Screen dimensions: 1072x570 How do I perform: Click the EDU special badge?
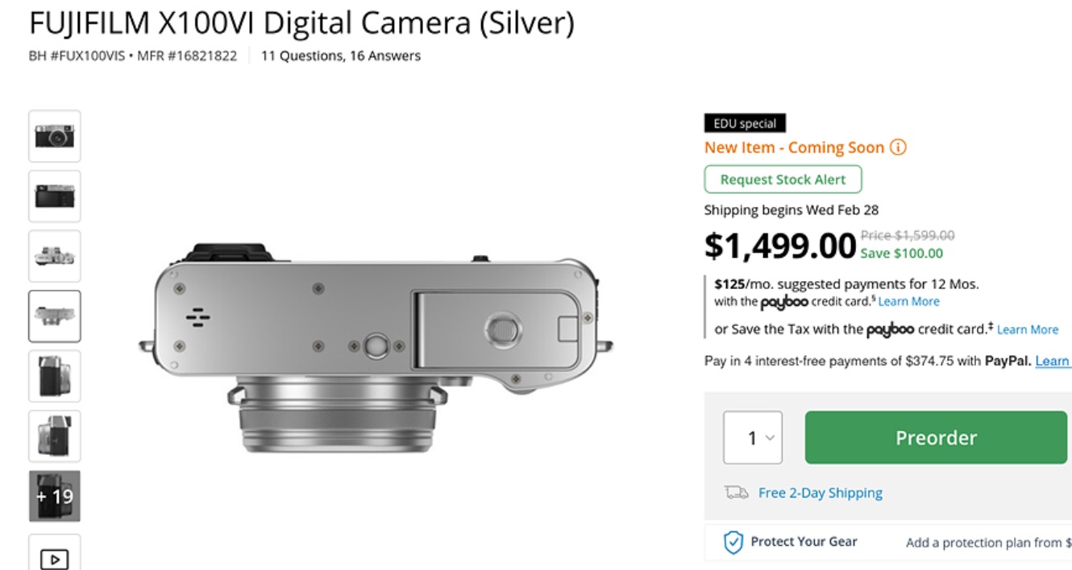tap(744, 122)
